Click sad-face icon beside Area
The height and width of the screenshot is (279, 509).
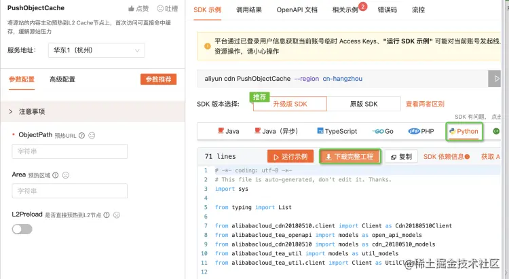point(66,175)
